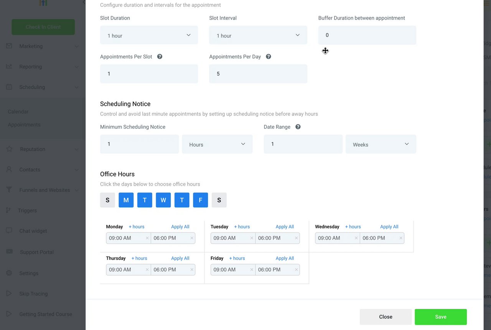Clear Friday's 06:00 PM end time
Viewport: 491px width, 330px height.
(296, 270)
